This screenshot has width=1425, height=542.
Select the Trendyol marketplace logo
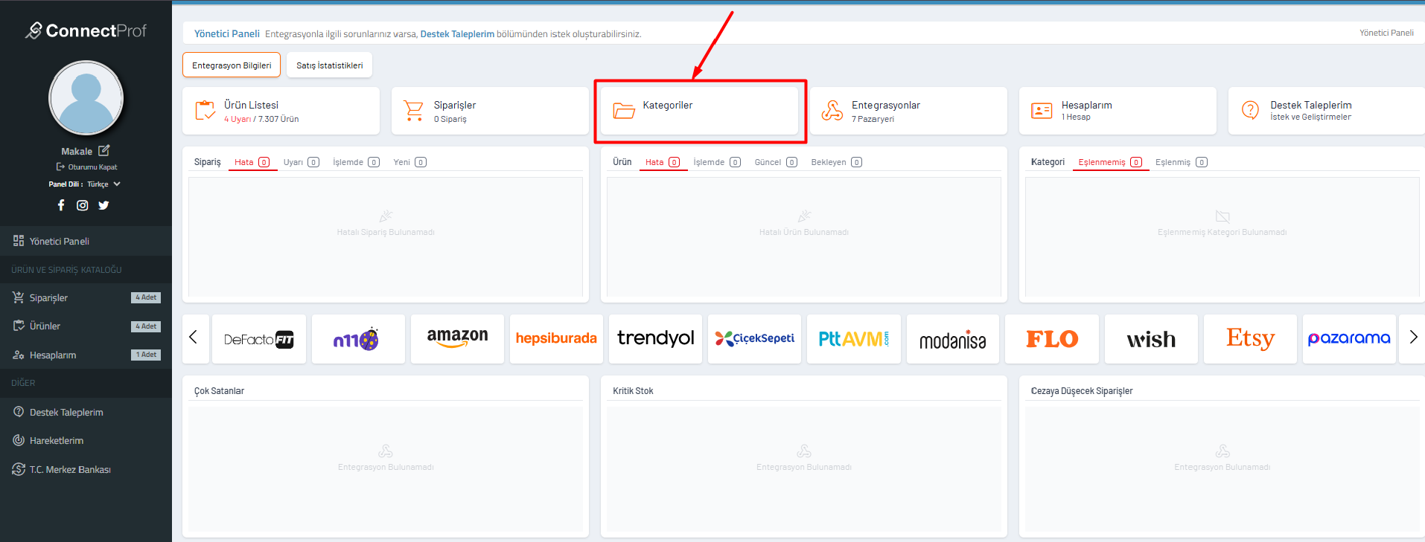[655, 339]
